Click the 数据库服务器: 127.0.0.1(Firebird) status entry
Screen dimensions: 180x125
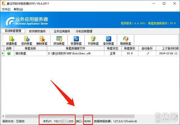(x=116, y=121)
